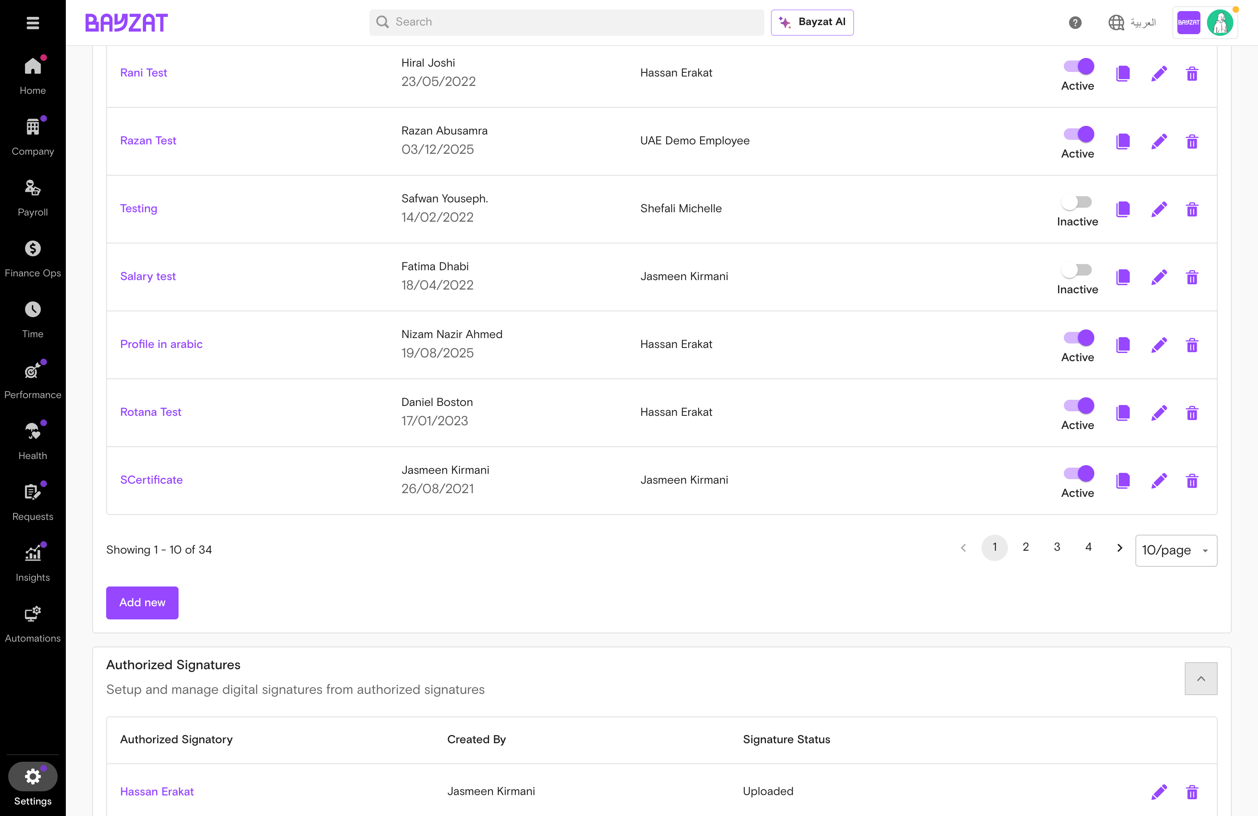Edit the Razan Test template
The height and width of the screenshot is (816, 1258).
click(1159, 141)
